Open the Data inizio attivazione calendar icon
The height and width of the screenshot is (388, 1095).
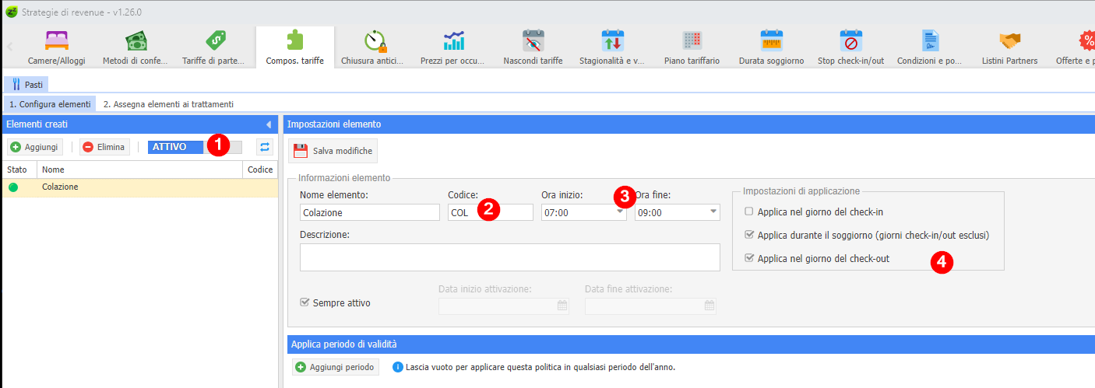562,306
